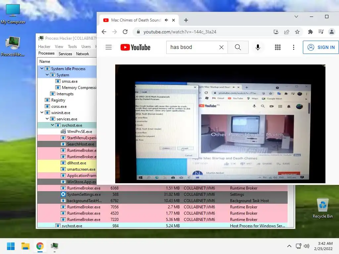Open File Explorer from taskbar

[x=25, y=246]
